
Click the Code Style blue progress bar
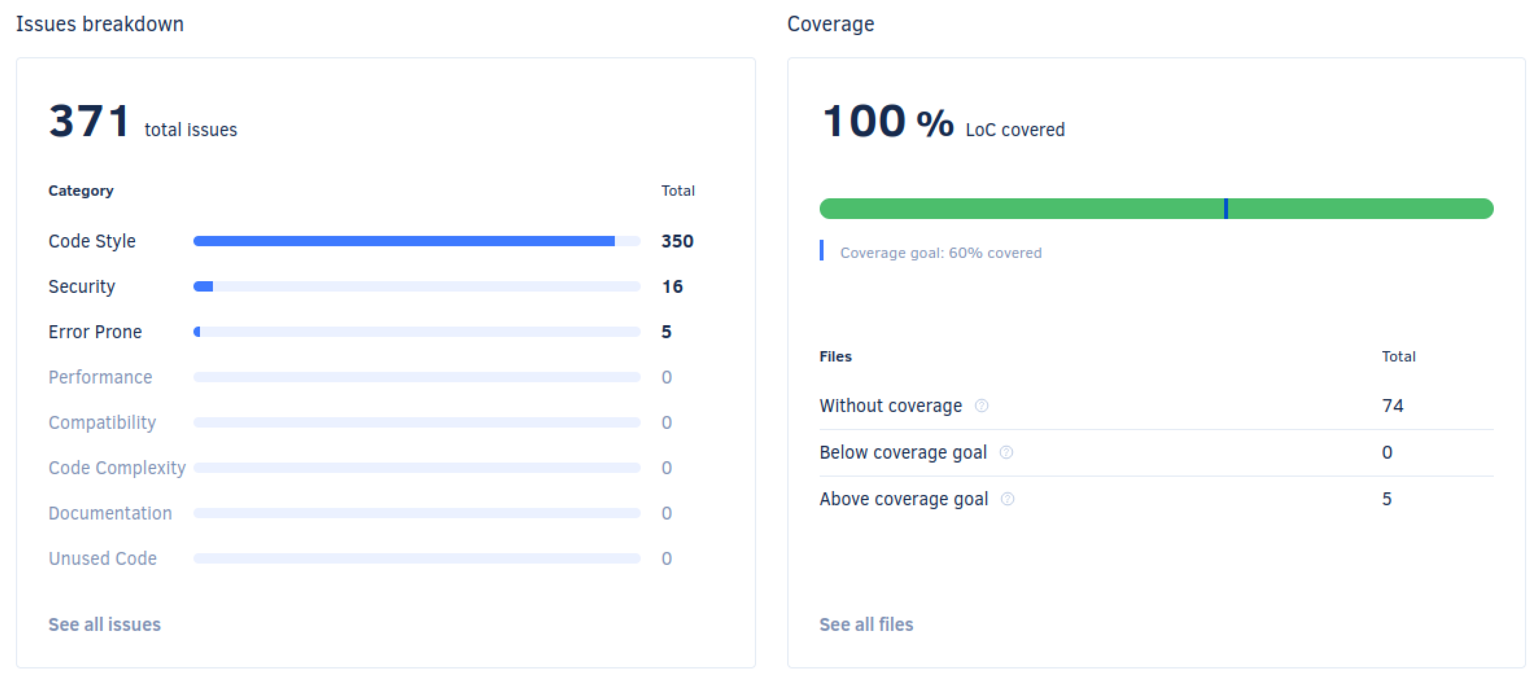404,241
